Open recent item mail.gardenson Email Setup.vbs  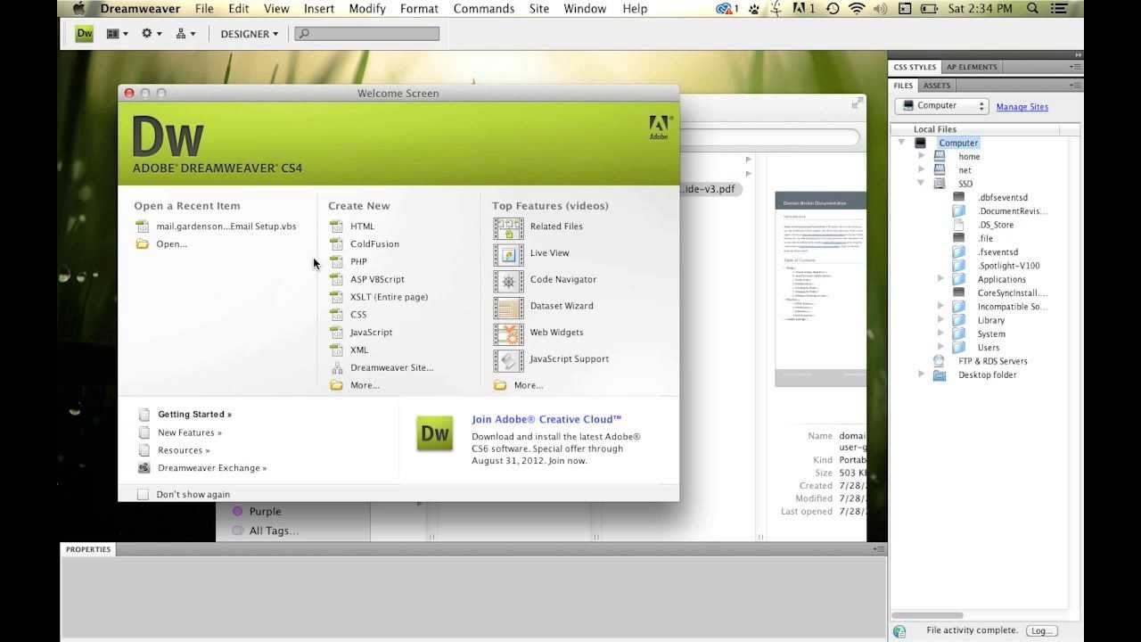[x=226, y=226]
